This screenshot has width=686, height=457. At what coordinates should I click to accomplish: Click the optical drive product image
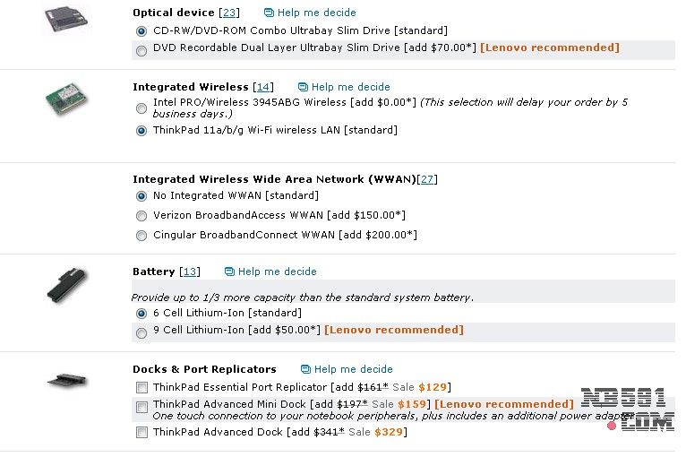67,19
